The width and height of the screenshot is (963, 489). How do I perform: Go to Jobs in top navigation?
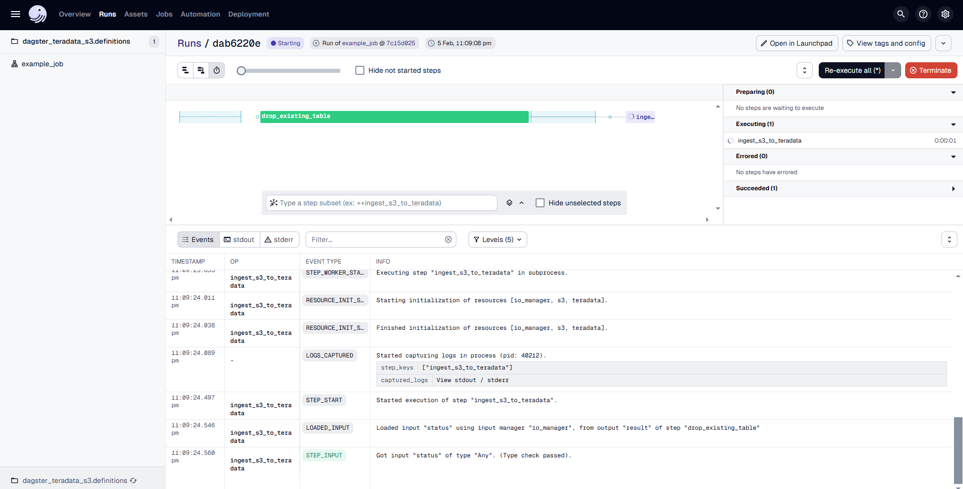pos(164,14)
